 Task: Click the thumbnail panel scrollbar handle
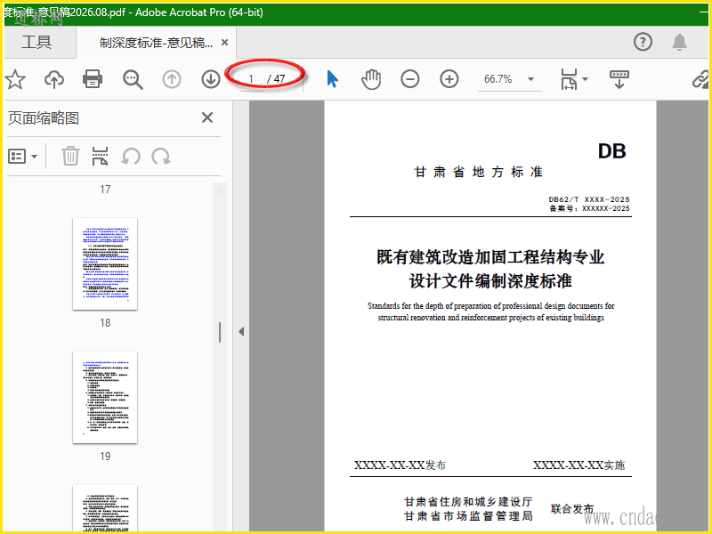click(x=220, y=332)
